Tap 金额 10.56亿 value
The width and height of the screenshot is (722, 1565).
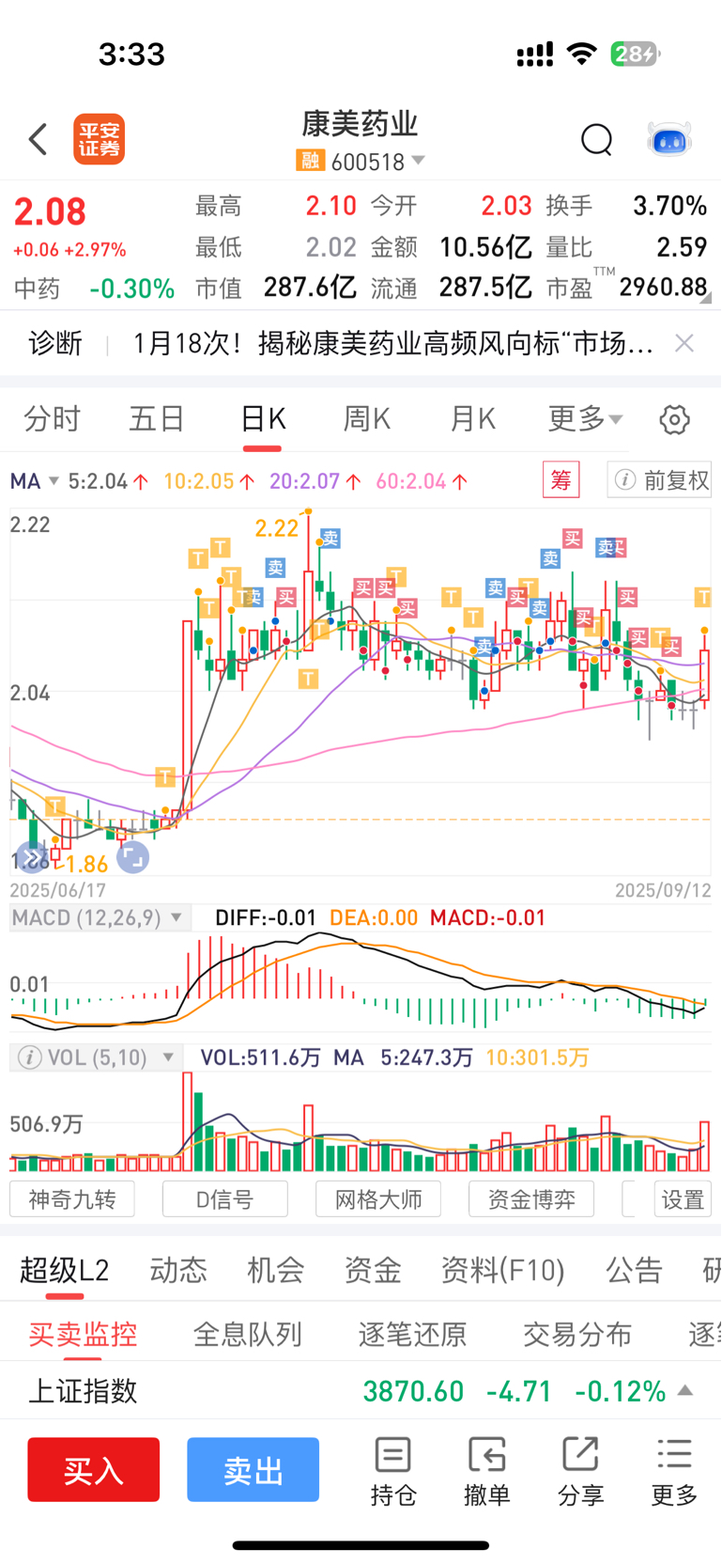485,247
